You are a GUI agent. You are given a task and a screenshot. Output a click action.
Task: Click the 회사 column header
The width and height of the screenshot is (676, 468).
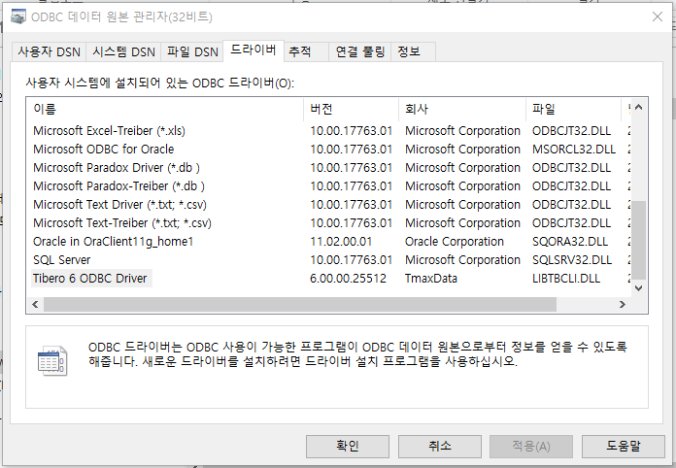tap(461, 108)
